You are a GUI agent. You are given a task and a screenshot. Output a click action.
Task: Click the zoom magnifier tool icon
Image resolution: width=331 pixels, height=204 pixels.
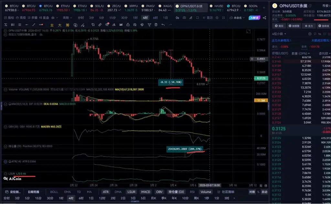(x=107, y=25)
